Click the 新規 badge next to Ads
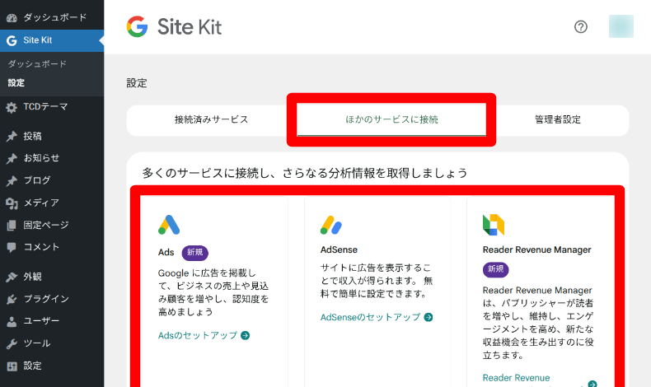 (x=195, y=253)
